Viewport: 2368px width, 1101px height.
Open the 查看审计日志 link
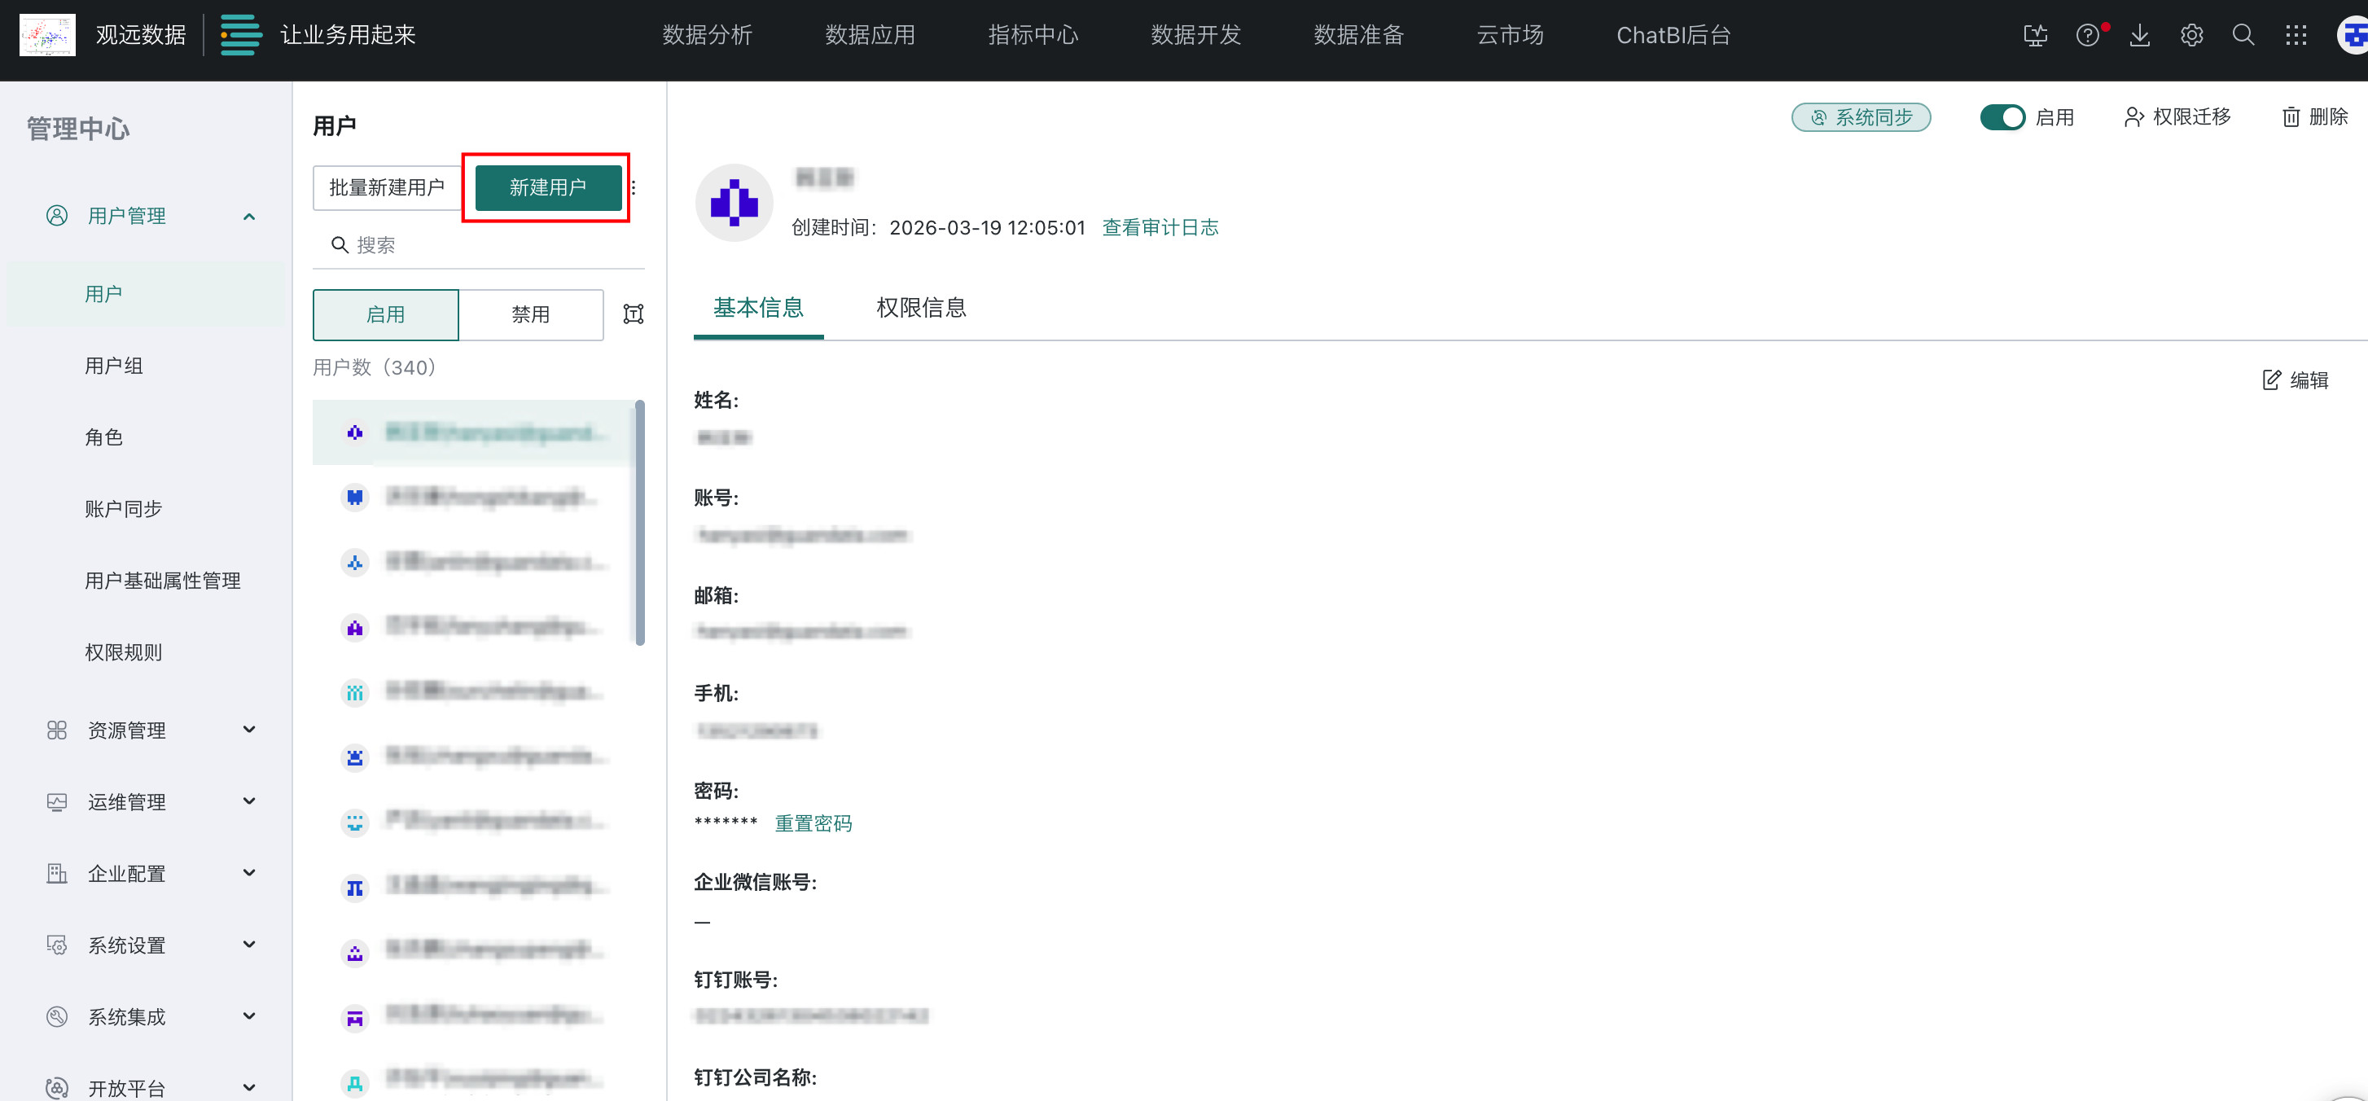[x=1160, y=227]
